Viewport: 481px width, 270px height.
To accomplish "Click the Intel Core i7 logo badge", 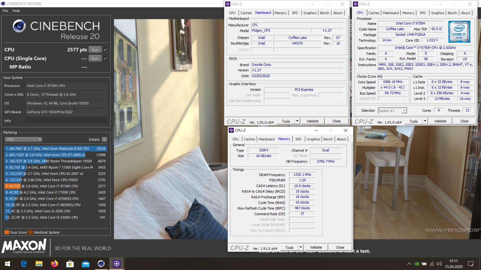I will click(459, 32).
